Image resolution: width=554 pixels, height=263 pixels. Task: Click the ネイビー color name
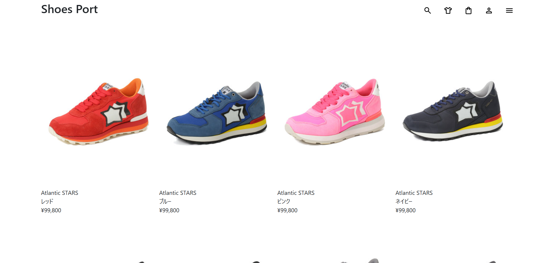pyautogui.click(x=404, y=202)
